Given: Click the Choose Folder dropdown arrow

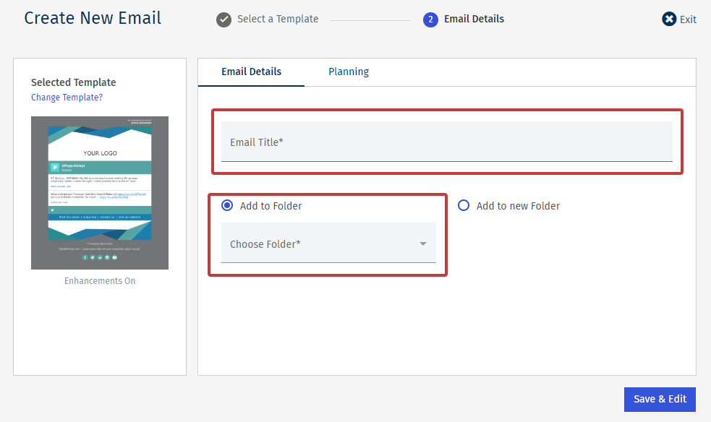Looking at the screenshot, I should click(x=423, y=244).
